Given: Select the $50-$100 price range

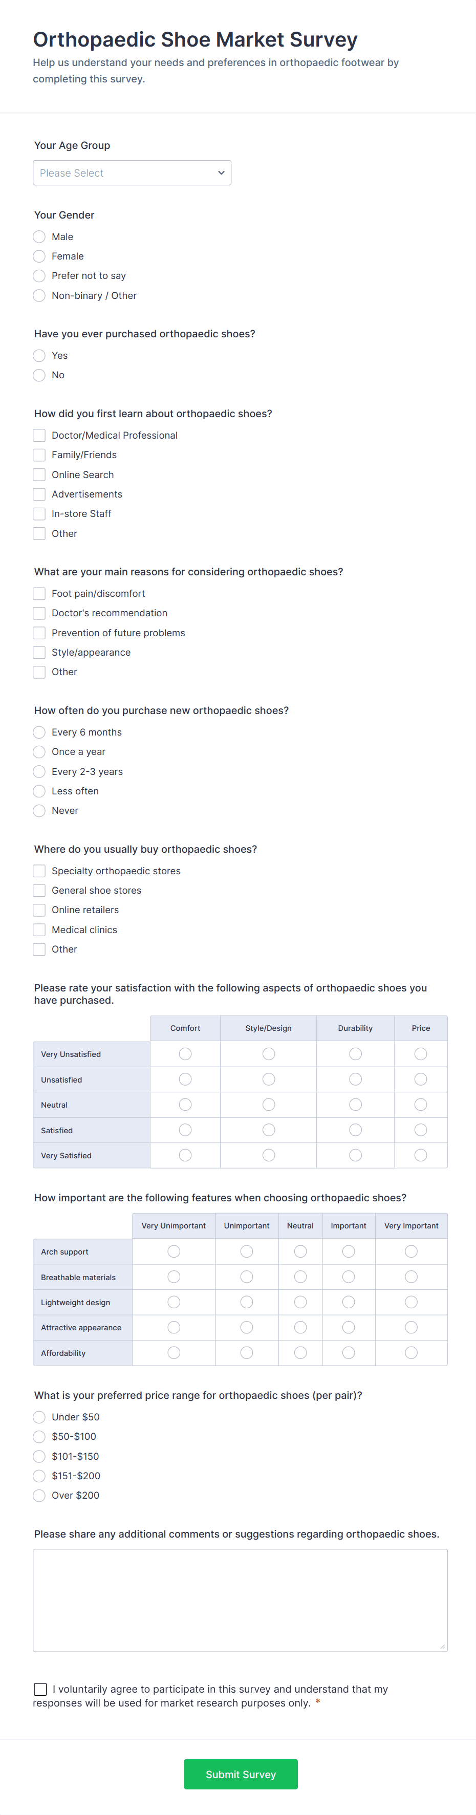Looking at the screenshot, I should [39, 1436].
